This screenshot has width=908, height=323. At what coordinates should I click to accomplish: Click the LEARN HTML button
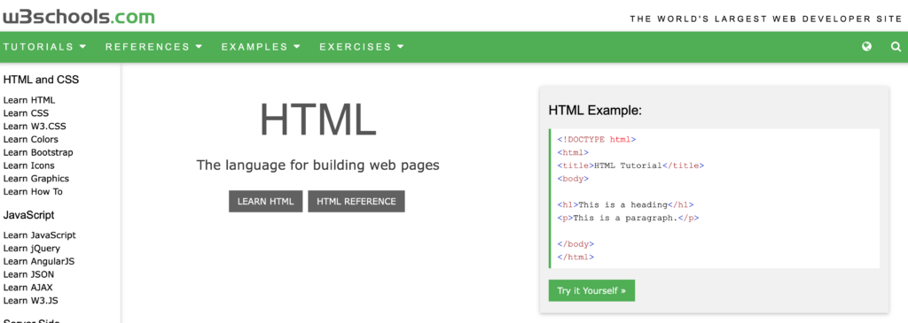pos(265,201)
